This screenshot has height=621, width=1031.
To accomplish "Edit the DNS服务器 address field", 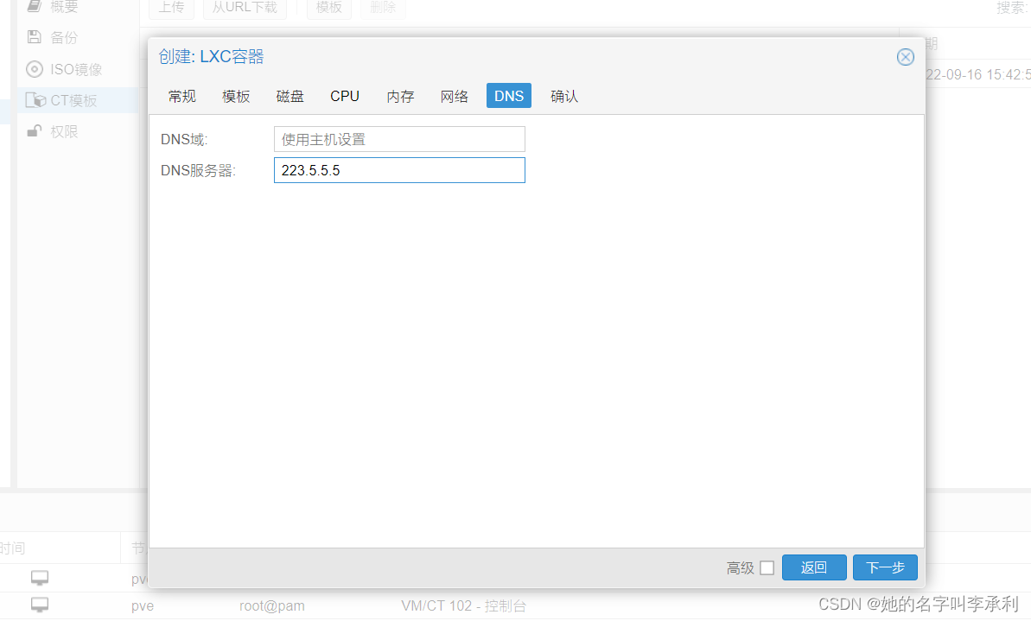I will pyautogui.click(x=399, y=169).
